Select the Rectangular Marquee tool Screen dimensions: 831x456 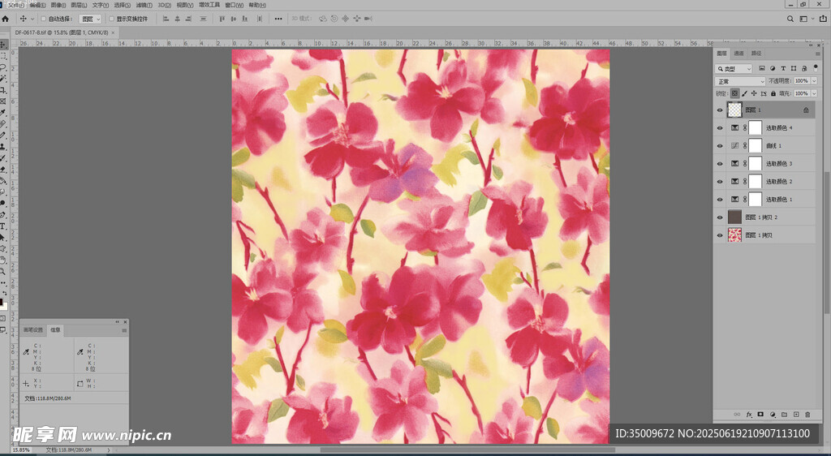(x=3, y=56)
